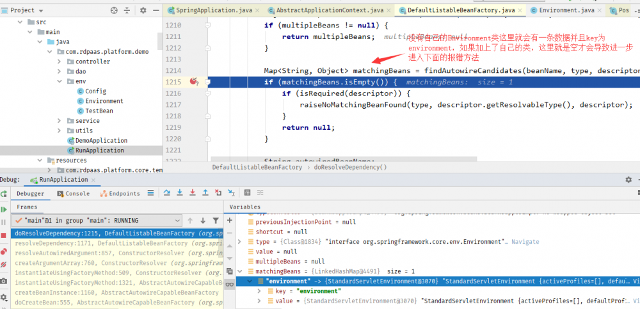Step over to next line
This screenshot has width=640, height=309.
pyautogui.click(x=166, y=193)
